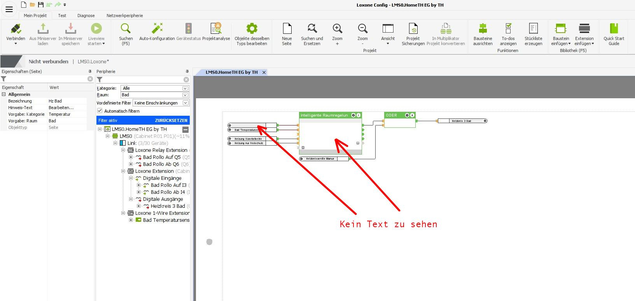Pin the Peripherie panel
This screenshot has width=635, height=301.
click(x=187, y=71)
